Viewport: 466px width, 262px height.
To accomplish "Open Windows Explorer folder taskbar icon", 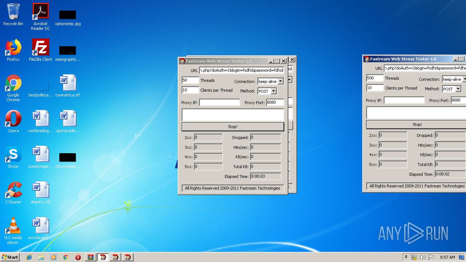I will (41, 257).
